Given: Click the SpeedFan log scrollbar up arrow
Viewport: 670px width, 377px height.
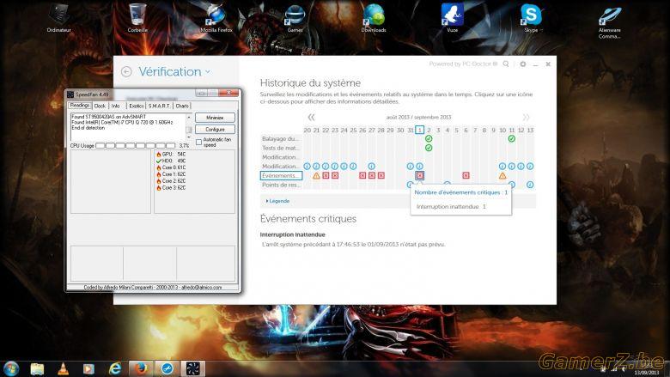Looking at the screenshot, I should (x=189, y=117).
